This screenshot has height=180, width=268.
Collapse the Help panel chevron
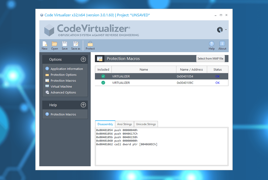coord(83,105)
